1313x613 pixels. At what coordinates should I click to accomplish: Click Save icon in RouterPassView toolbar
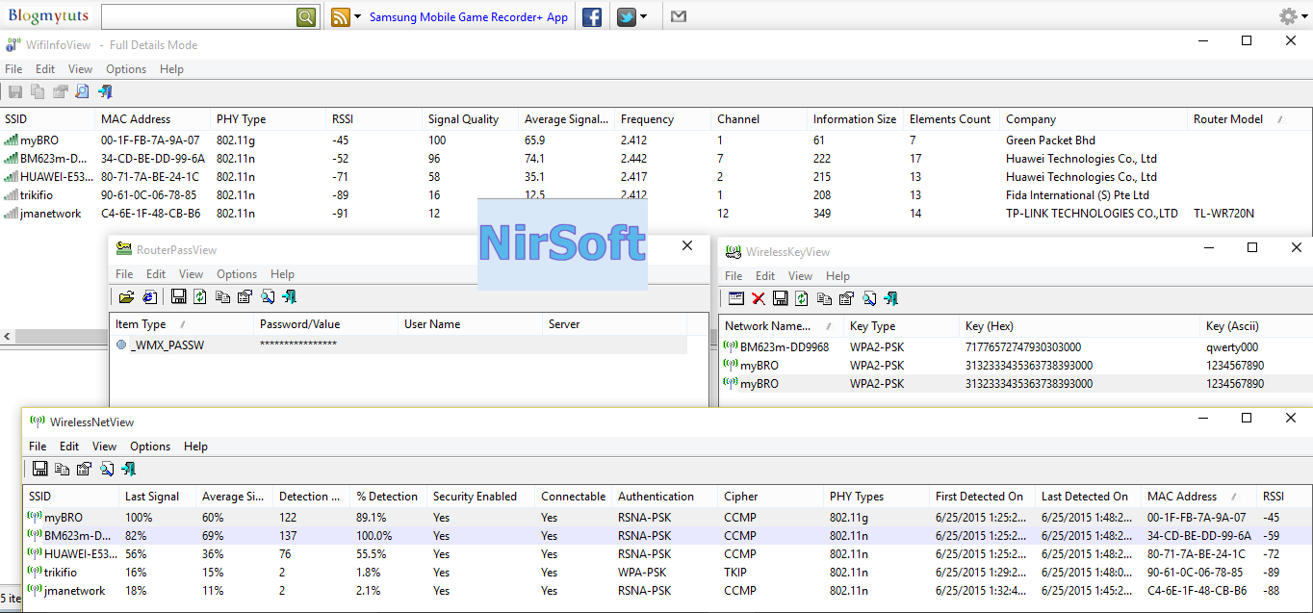pyautogui.click(x=178, y=297)
